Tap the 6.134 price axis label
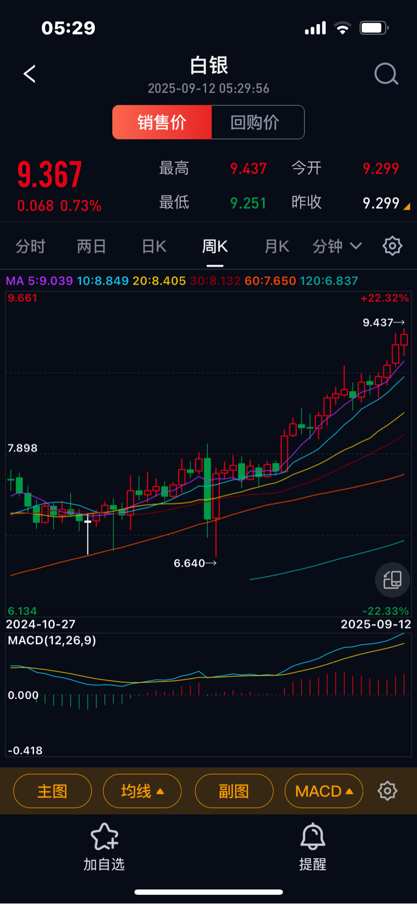Viewport: 417px width, 904px height. 23,611
